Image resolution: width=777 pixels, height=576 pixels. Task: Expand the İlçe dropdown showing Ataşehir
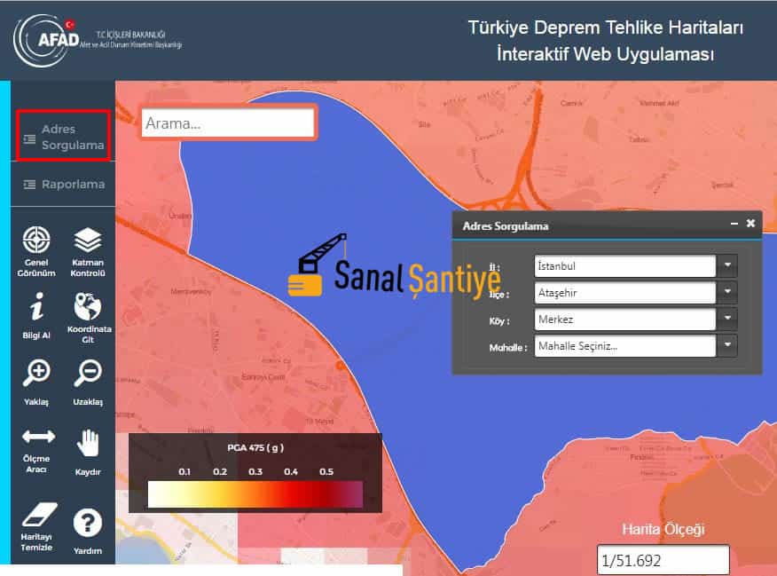click(727, 292)
